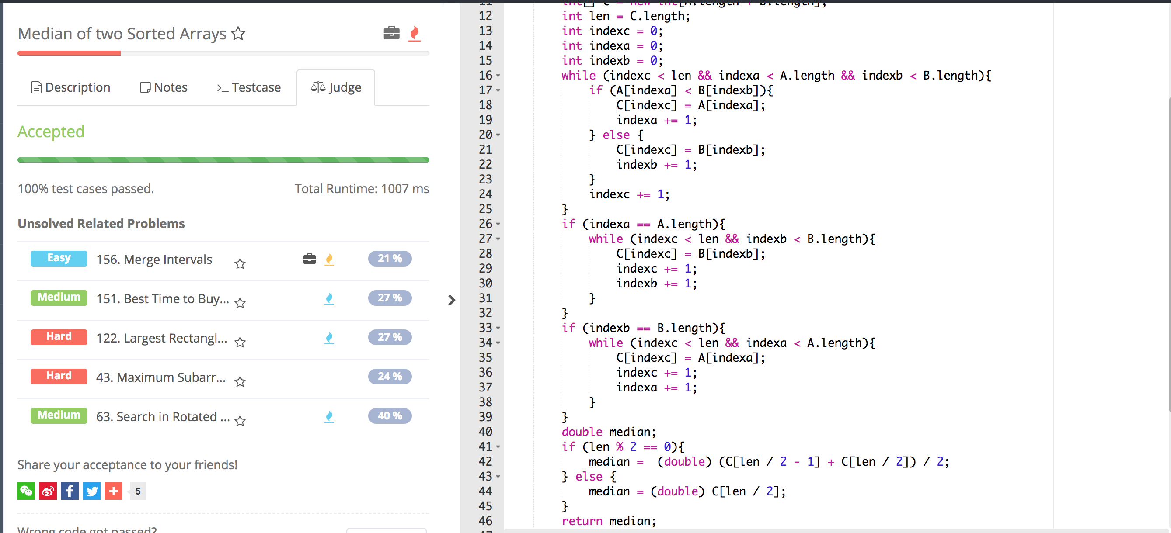Open the Description tab

[x=71, y=87]
